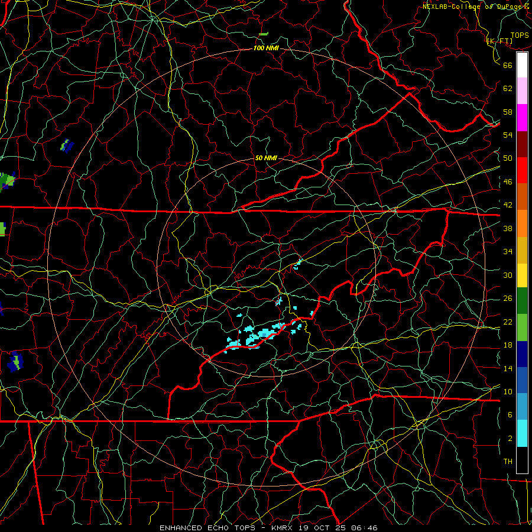Click the 42 legend value
The image size is (532, 532).
[508, 205]
